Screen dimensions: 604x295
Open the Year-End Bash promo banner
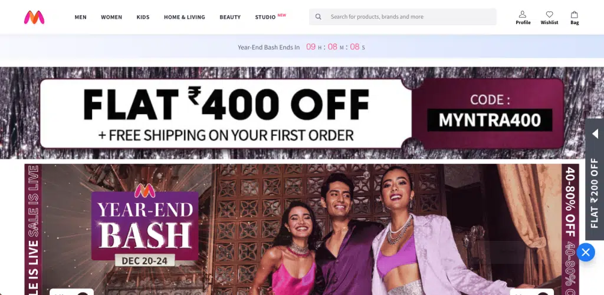click(x=301, y=230)
